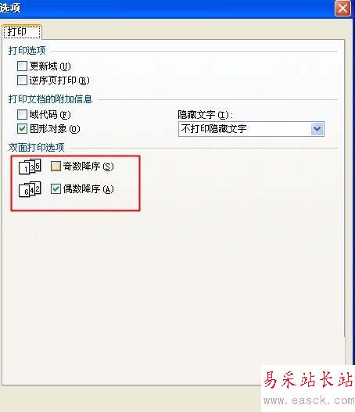The image size is (355, 412).
Task: Click the even pages 6-4-2 icon
Action: 30,189
